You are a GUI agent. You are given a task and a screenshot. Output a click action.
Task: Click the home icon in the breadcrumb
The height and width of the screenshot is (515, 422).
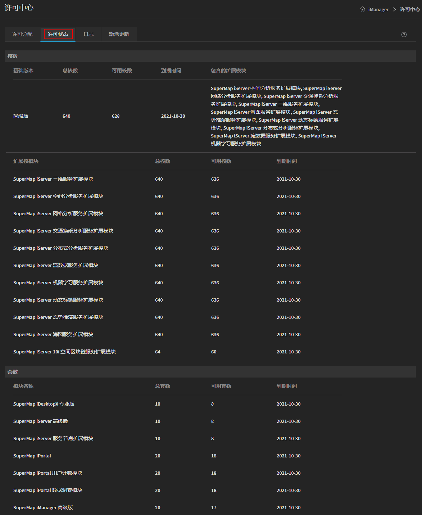tap(362, 9)
